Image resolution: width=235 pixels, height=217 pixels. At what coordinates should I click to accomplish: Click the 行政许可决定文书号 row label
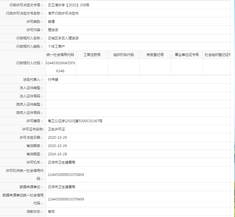[22, 5]
